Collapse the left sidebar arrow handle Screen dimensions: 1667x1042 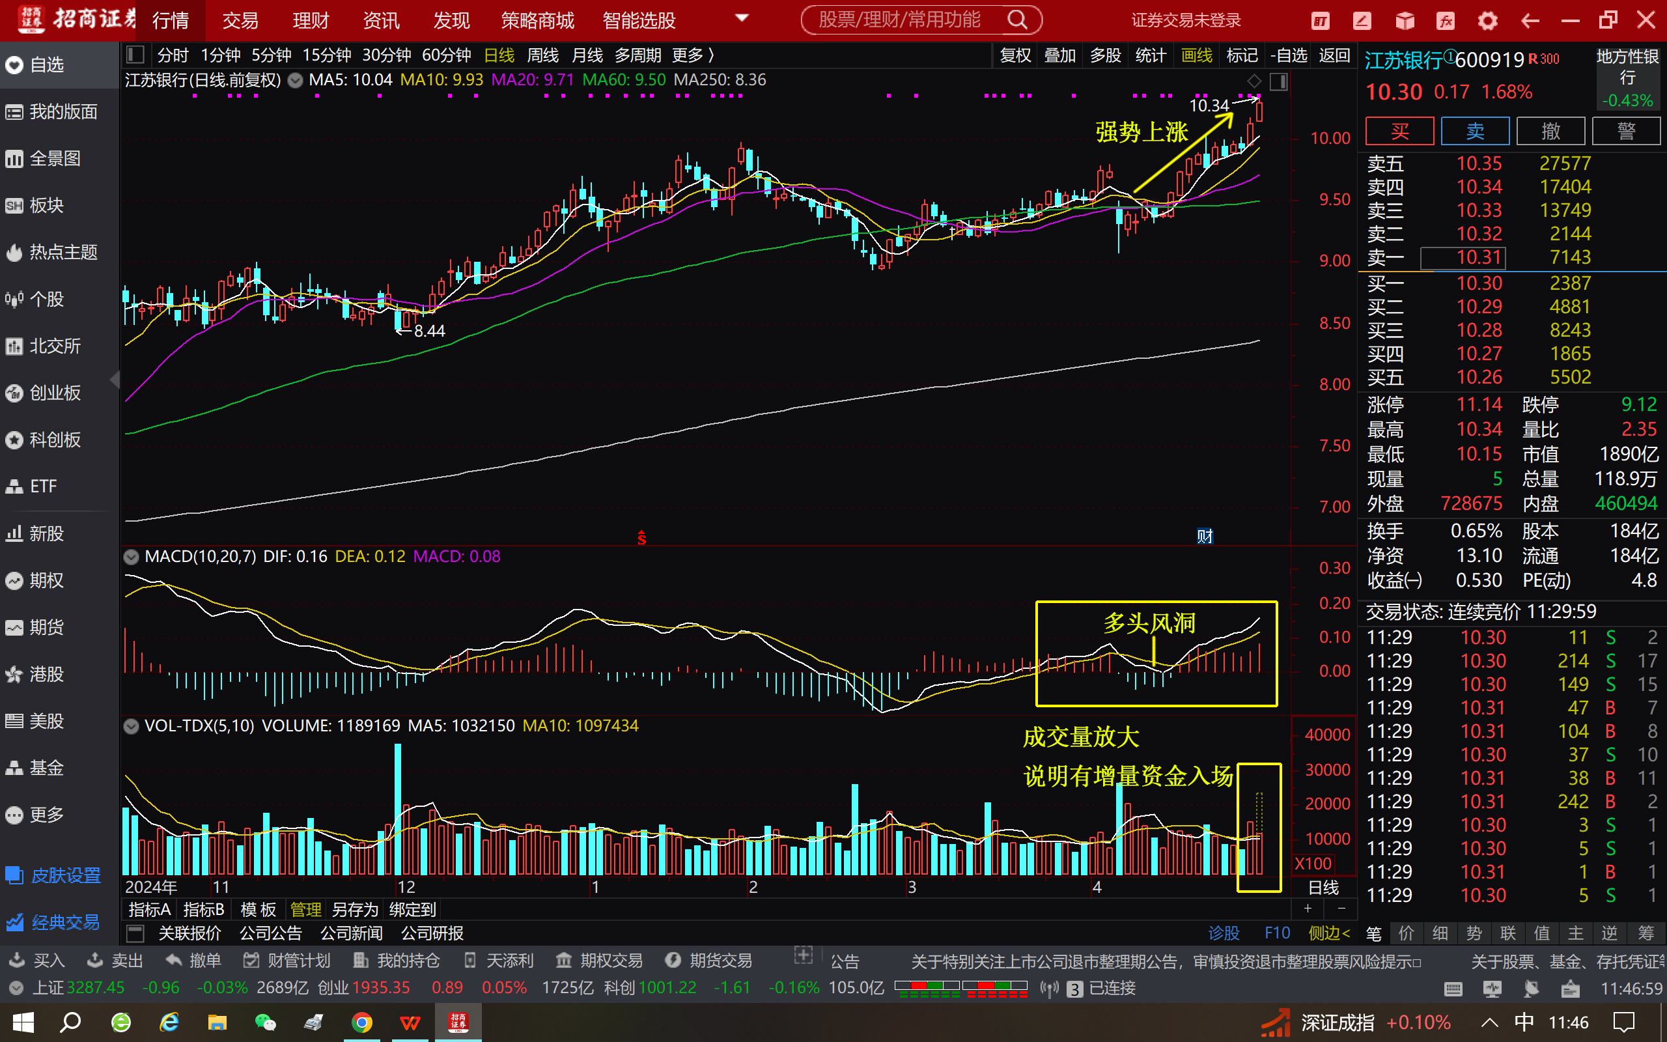click(115, 380)
